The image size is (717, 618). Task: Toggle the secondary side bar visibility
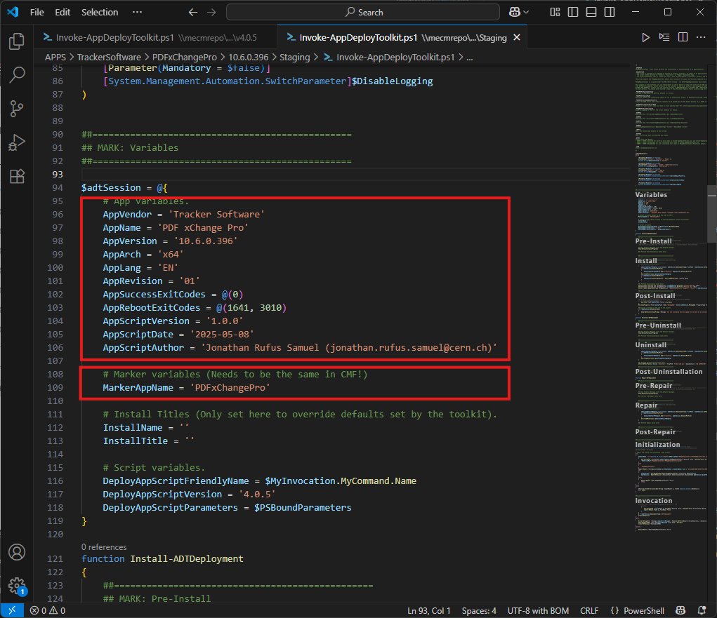point(609,12)
